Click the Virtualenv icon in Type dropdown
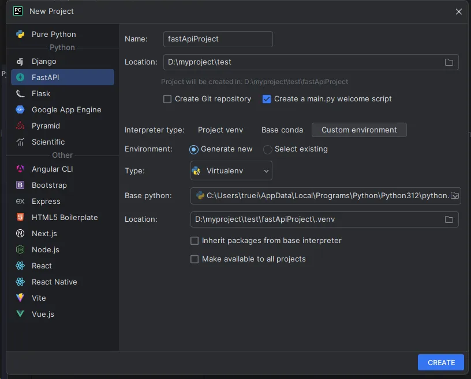 click(196, 171)
